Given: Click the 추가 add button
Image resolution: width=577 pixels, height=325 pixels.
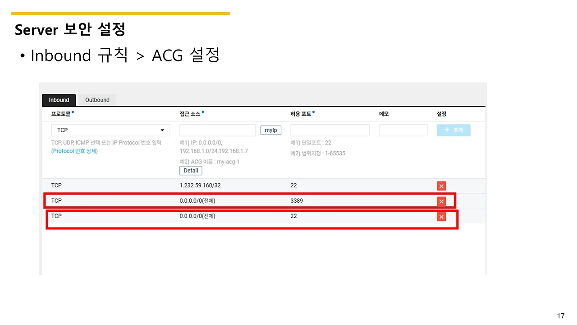Looking at the screenshot, I should [453, 130].
